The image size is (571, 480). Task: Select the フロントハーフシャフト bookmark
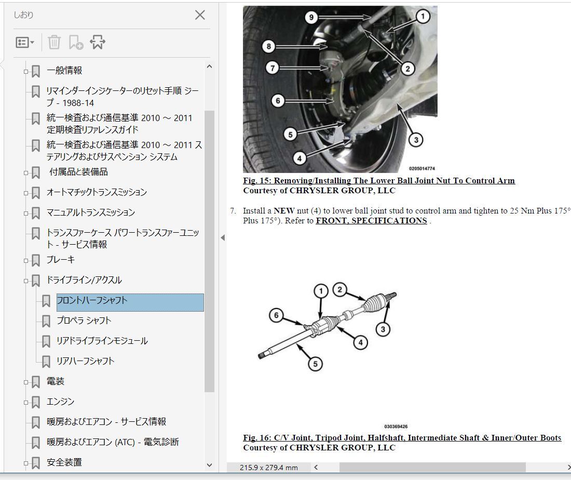click(130, 302)
